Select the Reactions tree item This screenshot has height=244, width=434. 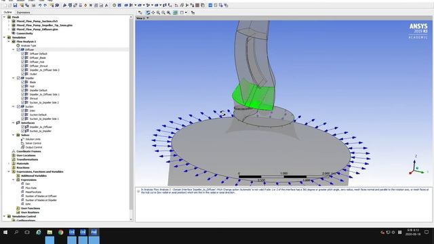(x=23, y=167)
